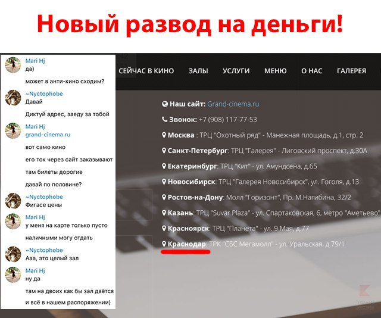Click the map pin icon beside Новосибирск
This screenshot has width=381, height=318.
(x=164, y=182)
